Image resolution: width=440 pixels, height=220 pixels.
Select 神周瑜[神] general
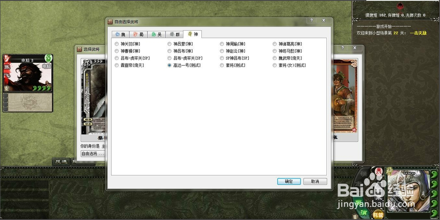[x=233, y=44]
